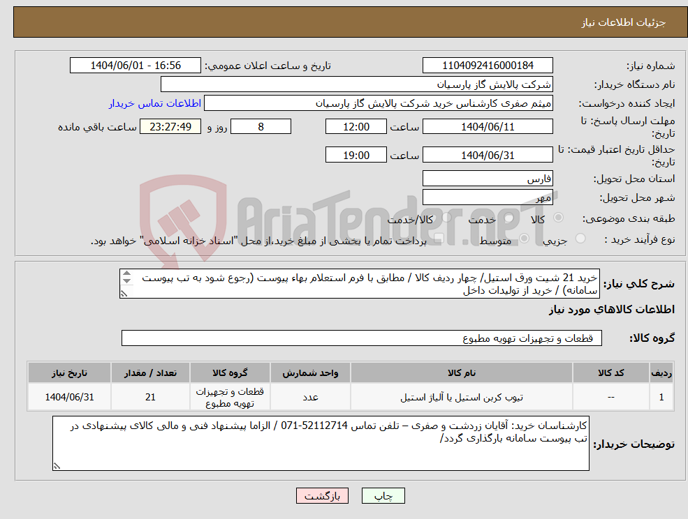The width and height of the screenshot is (688, 519).
Task: Click the scroll-up arrow on شرح کلی نیاز box
Action: (126, 274)
